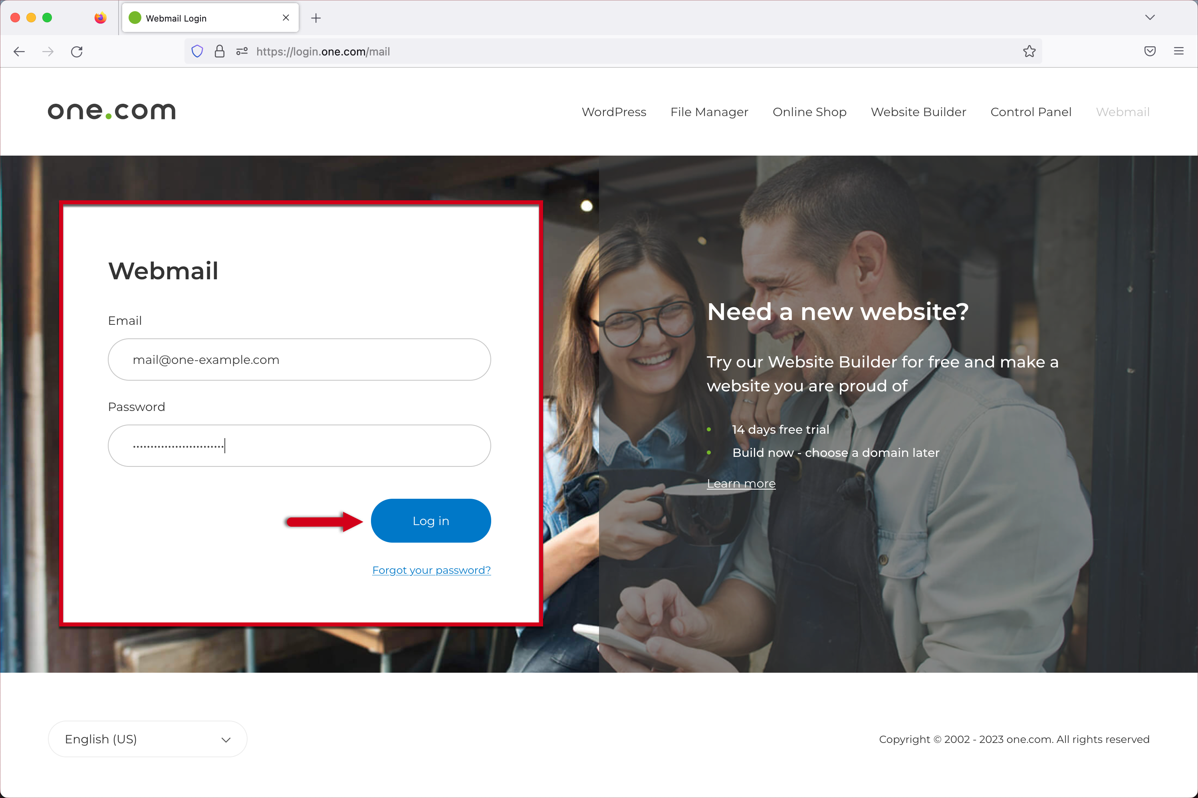Click the File Manager navigation icon
This screenshot has height=798, width=1198.
tap(709, 111)
